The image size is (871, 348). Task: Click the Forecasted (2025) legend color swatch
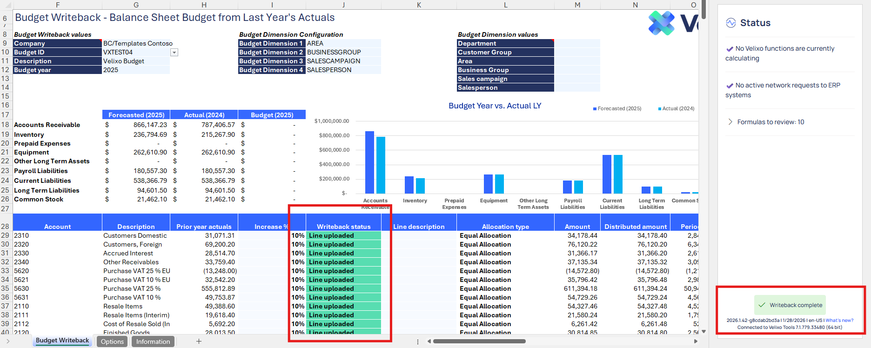595,109
